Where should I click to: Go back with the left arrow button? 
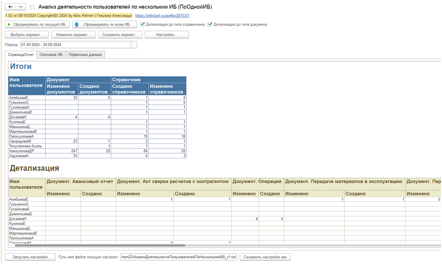10,6
